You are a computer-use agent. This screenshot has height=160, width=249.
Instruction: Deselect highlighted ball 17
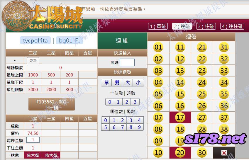180,118
